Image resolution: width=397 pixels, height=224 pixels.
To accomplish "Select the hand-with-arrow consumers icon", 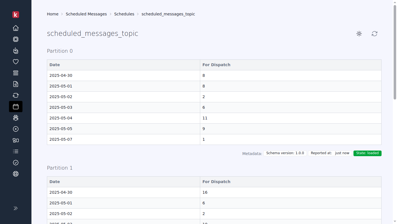I will pyautogui.click(x=16, y=50).
